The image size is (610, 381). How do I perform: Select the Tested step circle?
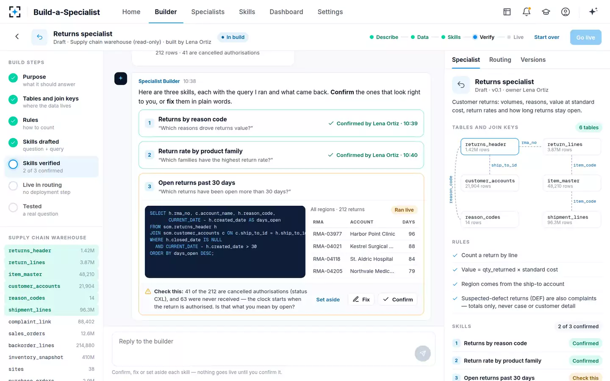pyautogui.click(x=13, y=207)
